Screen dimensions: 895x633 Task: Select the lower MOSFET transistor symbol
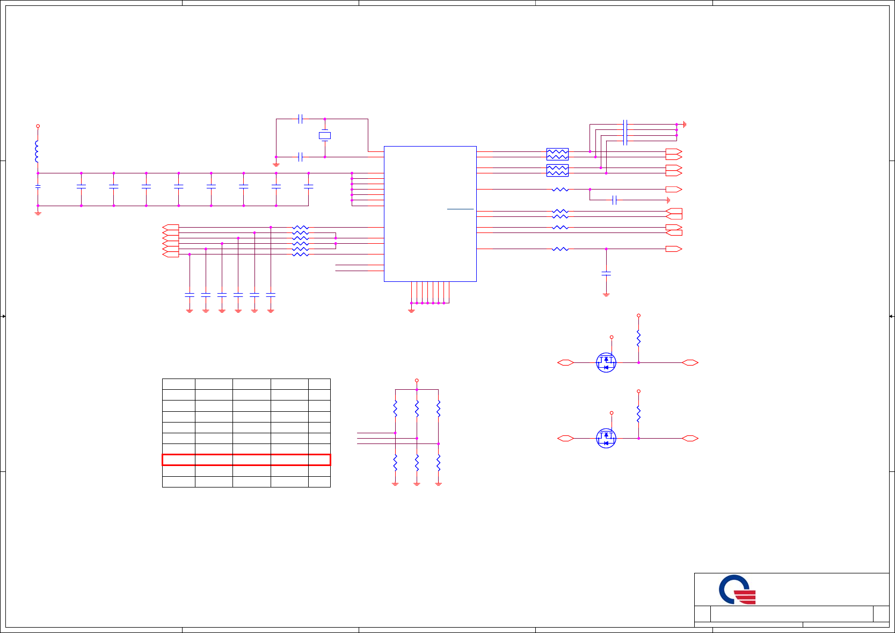point(606,439)
